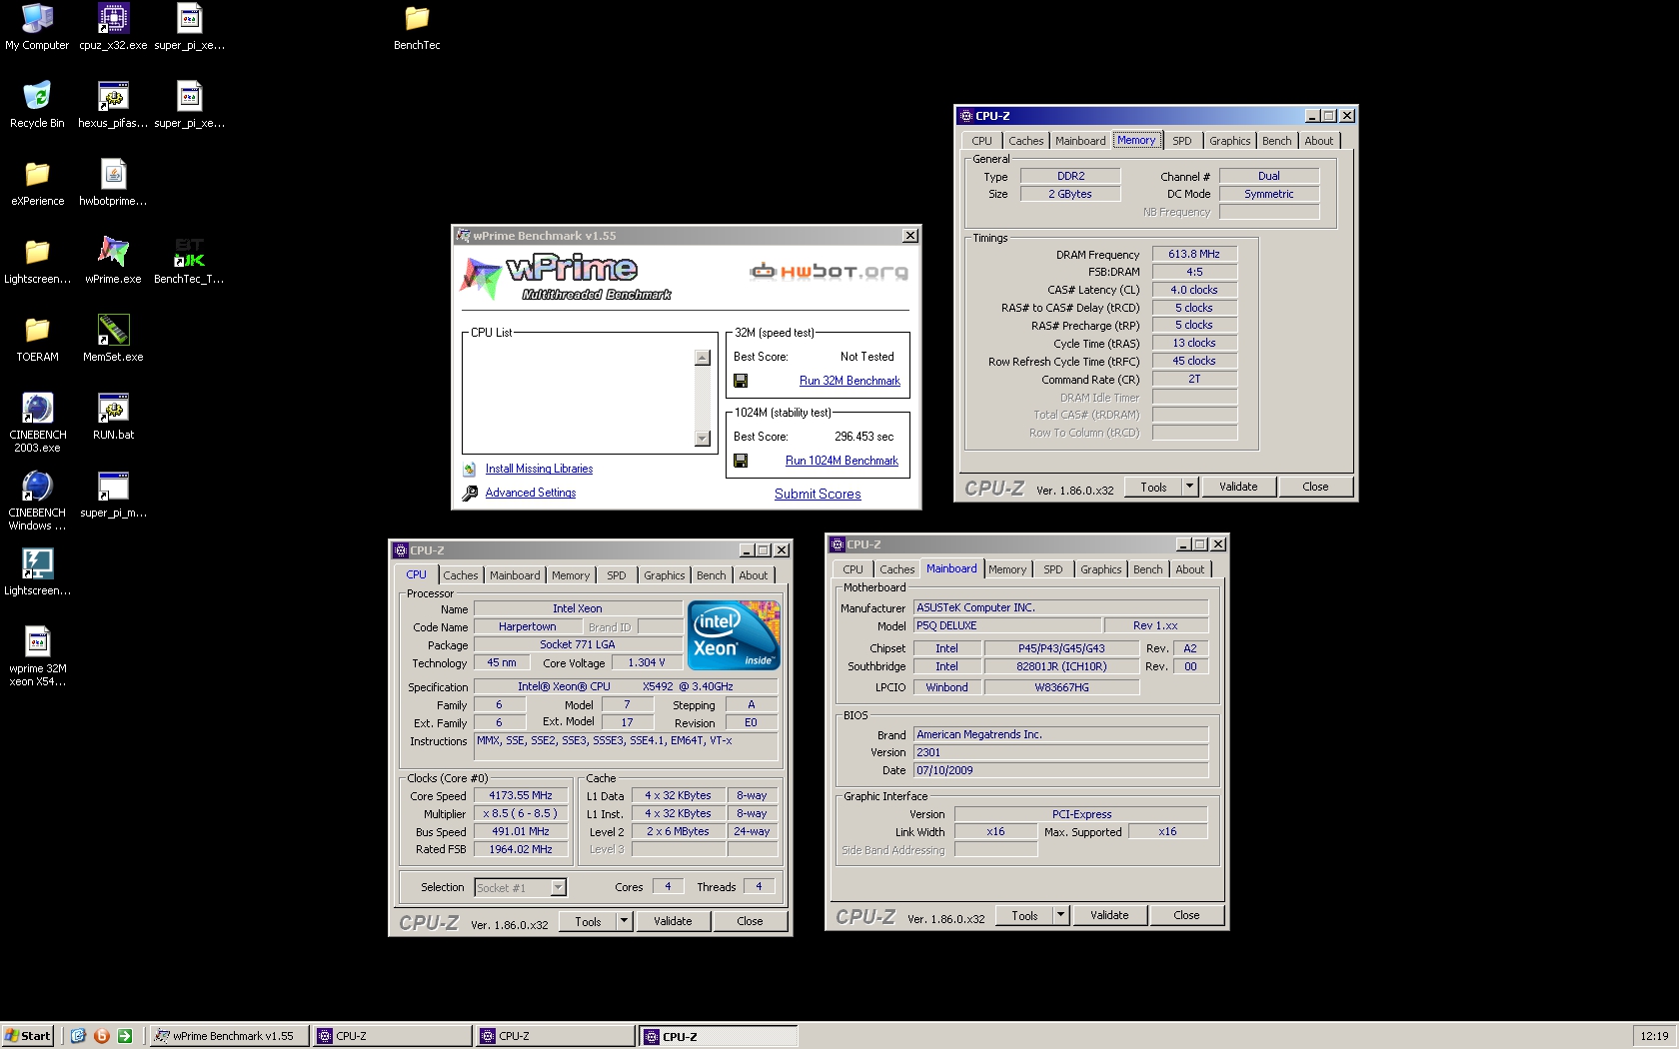Open SPD tab in Memory CPU-Z window
Image resolution: width=1679 pixels, height=1049 pixels.
tap(1181, 141)
